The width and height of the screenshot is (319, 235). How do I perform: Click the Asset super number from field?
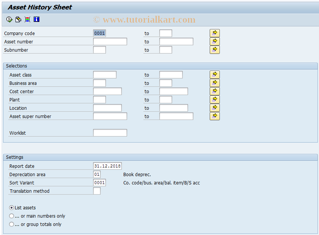[110, 117]
